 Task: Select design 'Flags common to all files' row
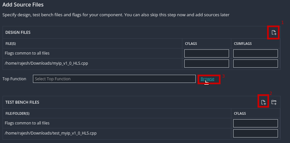coord(27,53)
